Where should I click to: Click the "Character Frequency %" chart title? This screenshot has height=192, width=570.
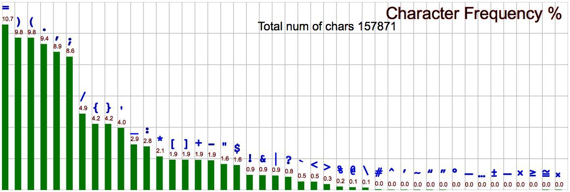pos(474,14)
